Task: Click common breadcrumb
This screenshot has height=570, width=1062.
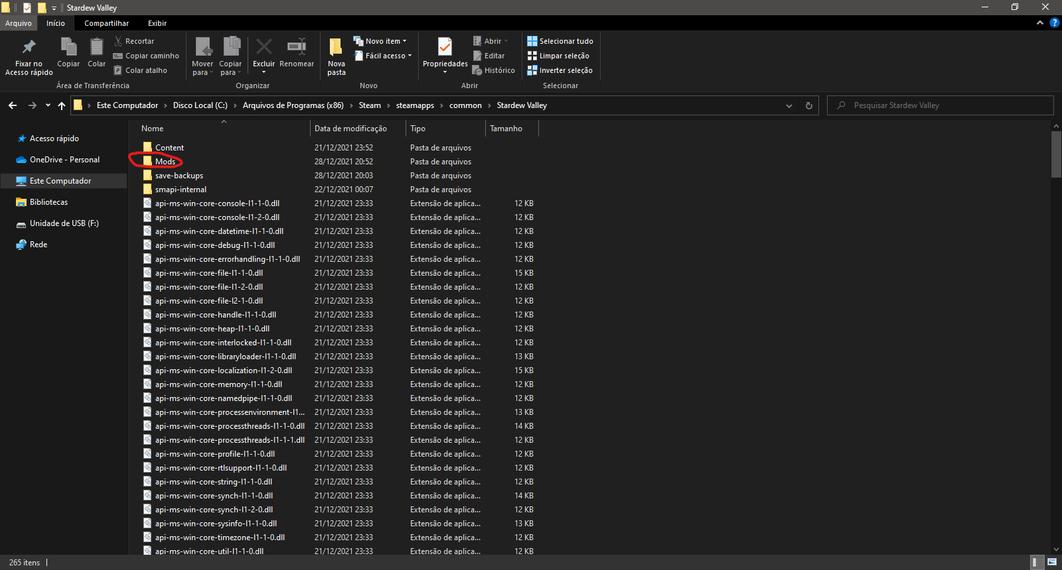Action: point(465,105)
